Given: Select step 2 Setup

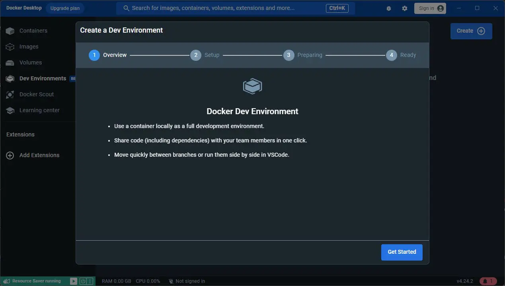Looking at the screenshot, I should click(x=205, y=55).
